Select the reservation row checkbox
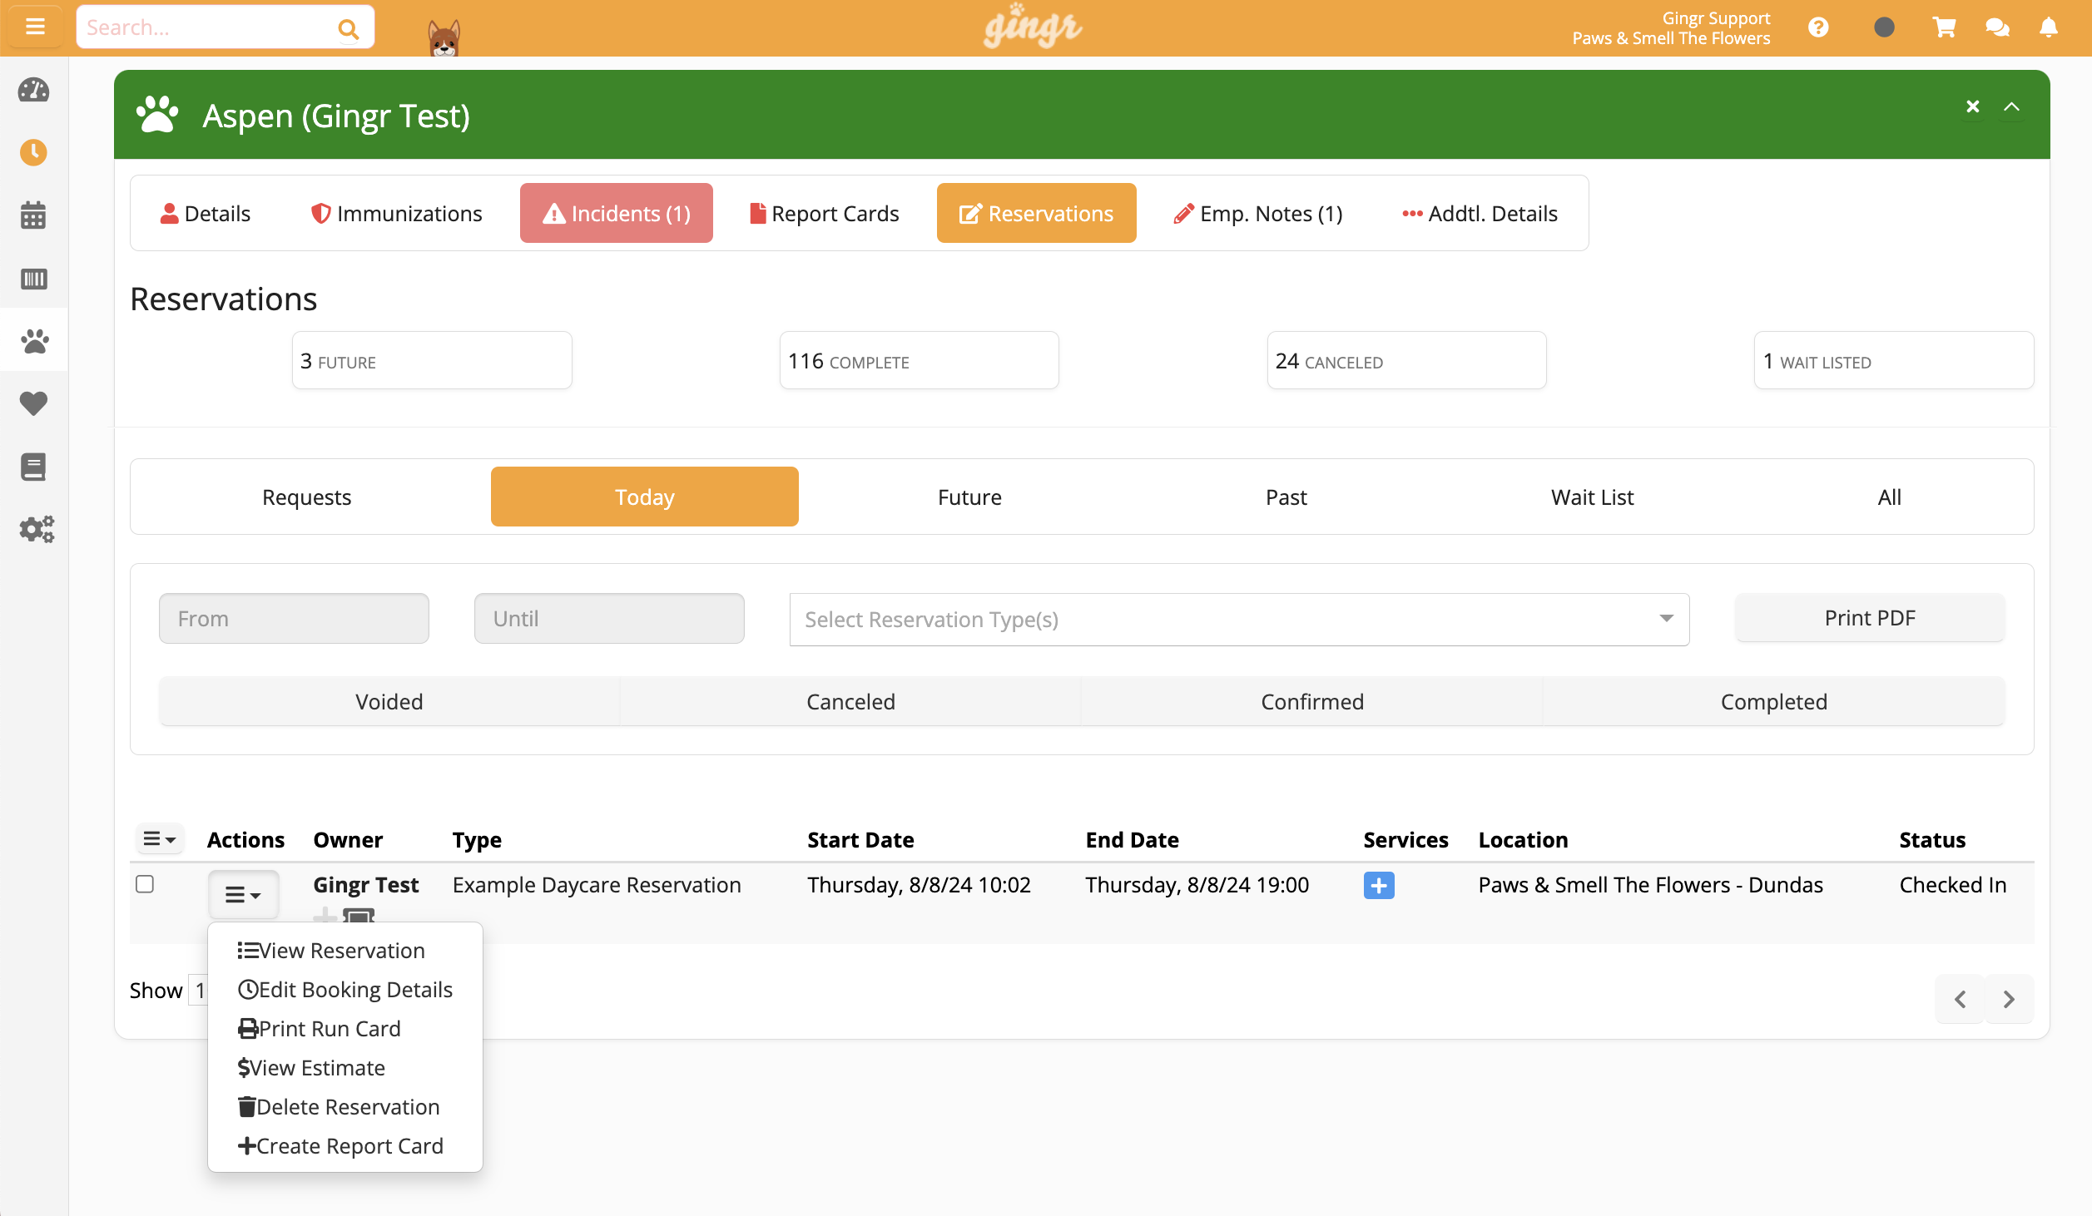This screenshot has height=1216, width=2092. pos(145,883)
